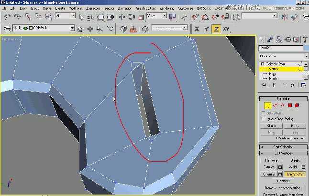Viewport: 309px width, 196px height.
Task: Click the Select and Link icon
Action: [x=29, y=17]
